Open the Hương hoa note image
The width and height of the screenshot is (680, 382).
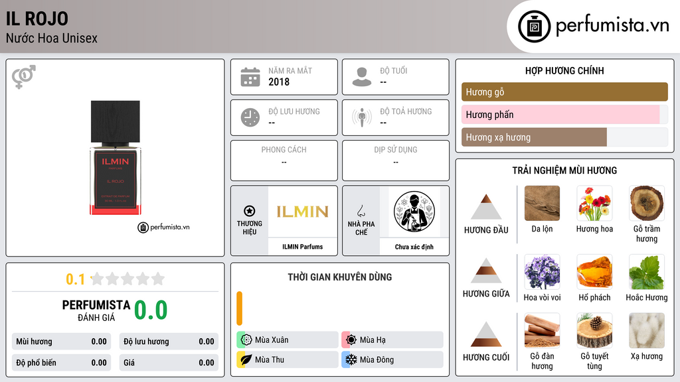coord(594,203)
